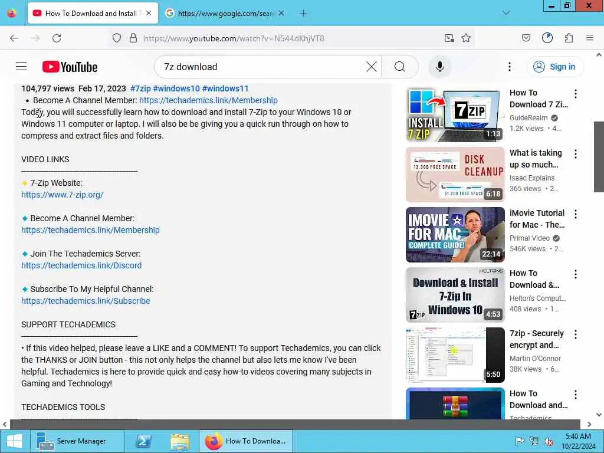Show site security padlock info
This screenshot has height=453, width=604.
coord(133,38)
